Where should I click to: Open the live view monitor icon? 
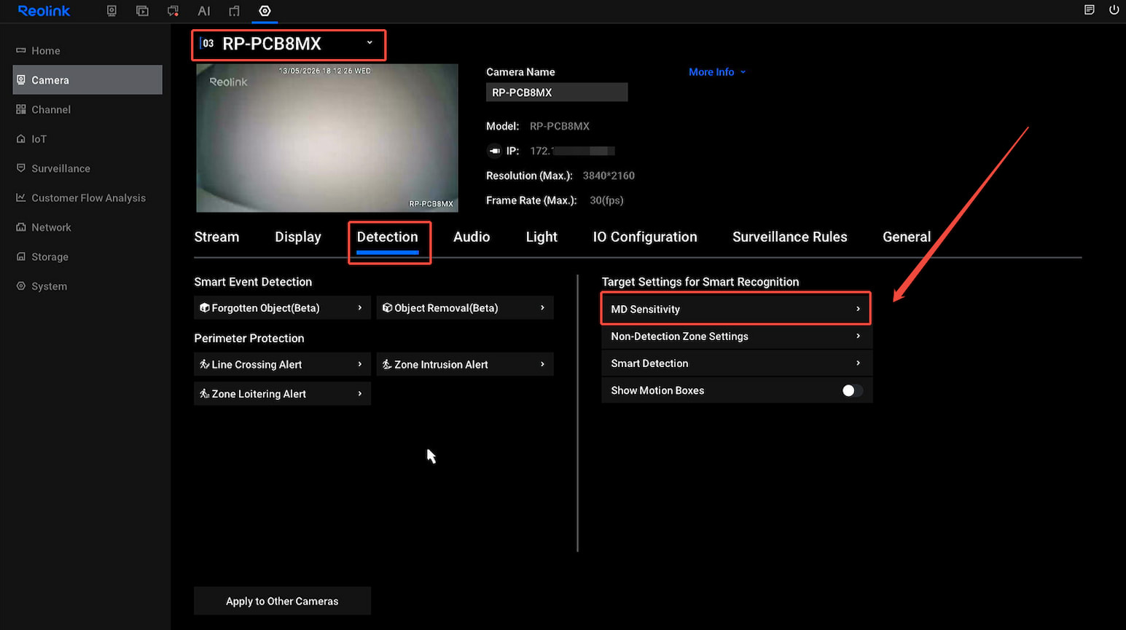tap(112, 11)
